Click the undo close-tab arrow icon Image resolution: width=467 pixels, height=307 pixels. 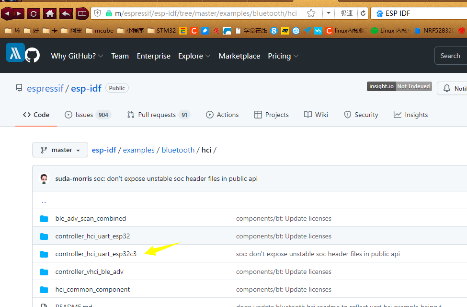pyautogui.click(x=66, y=13)
